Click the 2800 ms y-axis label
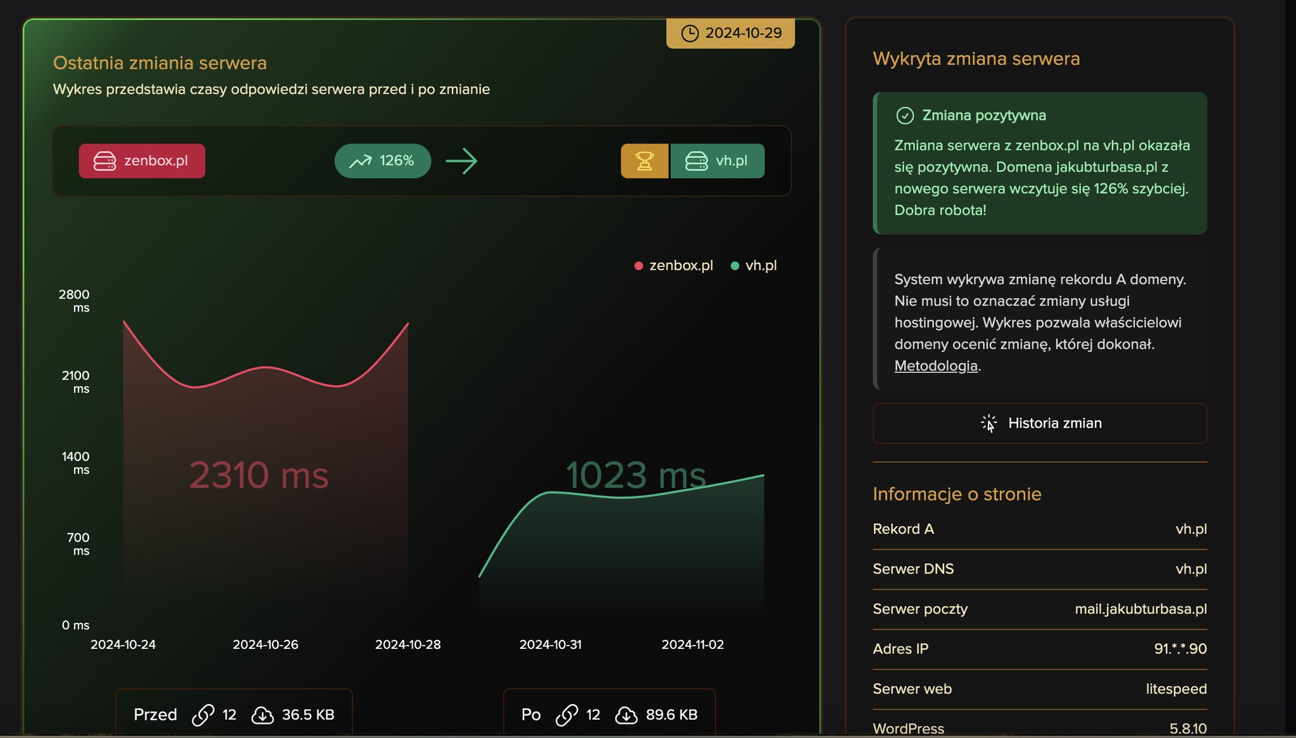The image size is (1296, 738). click(74, 301)
